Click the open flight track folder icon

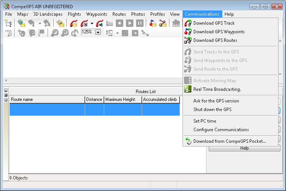[74, 23]
